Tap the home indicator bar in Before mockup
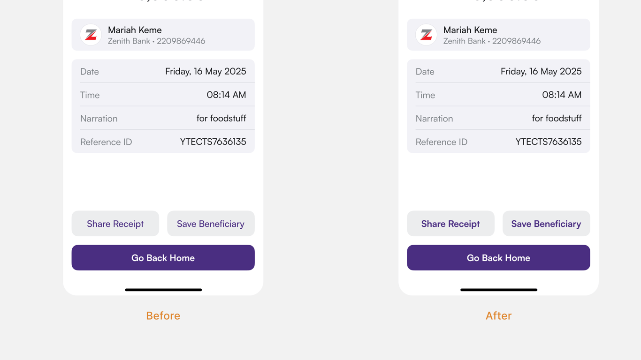The image size is (641, 360). [x=163, y=290]
